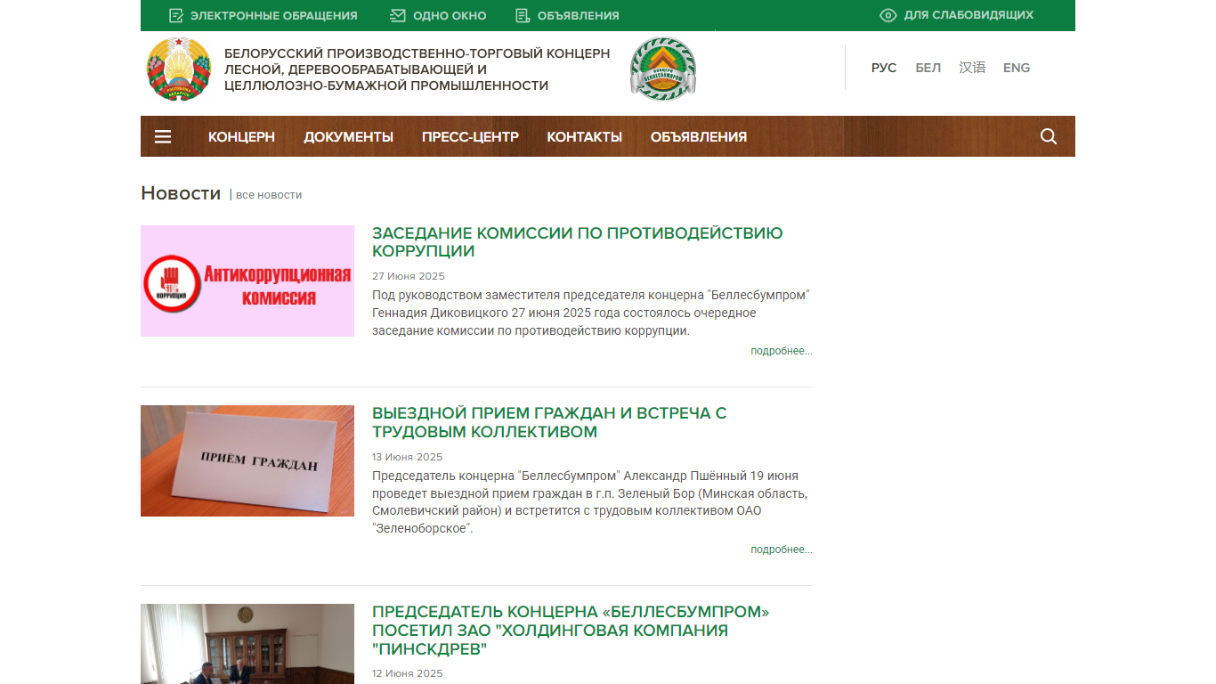Click the eye icon for visually impaired
1216x684 pixels.
[888, 15]
